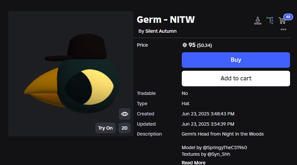The image size is (297, 165).
Task: Click the Created label
Action: (x=145, y=114)
